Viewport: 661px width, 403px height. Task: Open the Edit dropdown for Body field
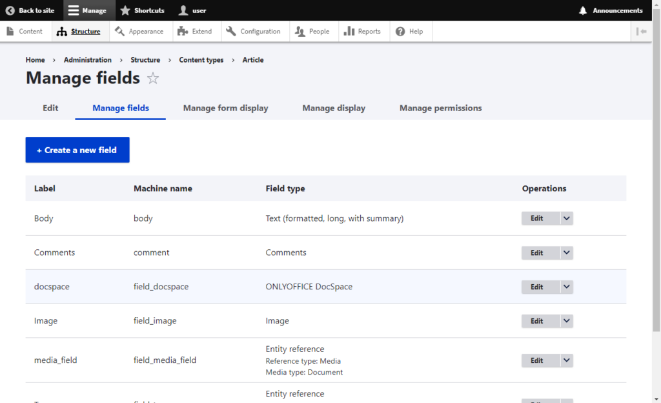coord(566,218)
